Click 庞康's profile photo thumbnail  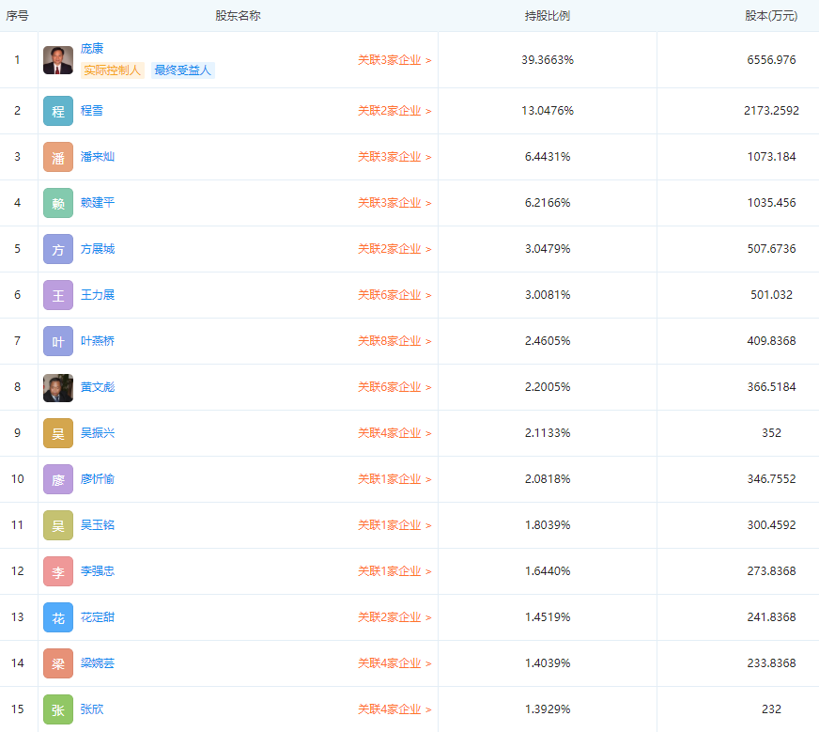pyautogui.click(x=58, y=60)
